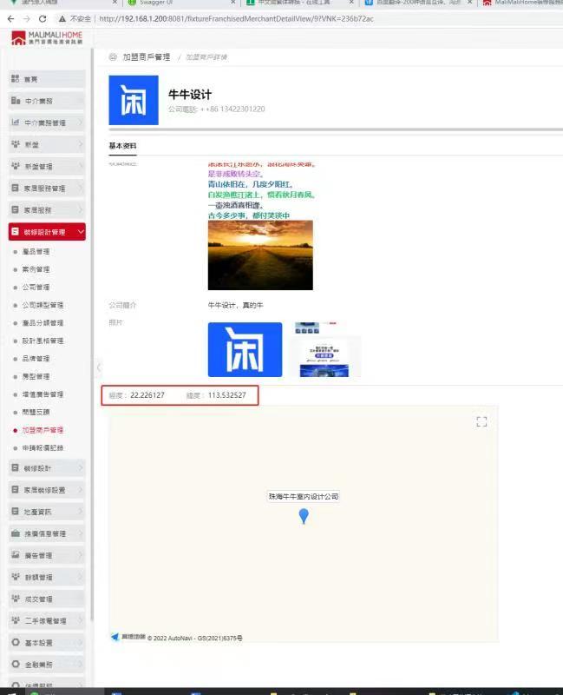Select the 基本资料 tab
Screen dimensions: 563x695
[122, 146]
